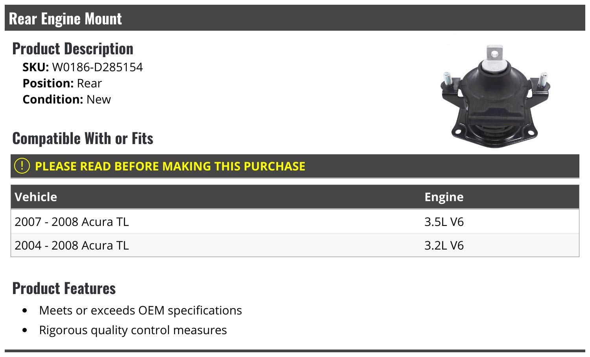Click the "Vehicle" column header
This screenshot has height=357, width=590.
pos(36,197)
